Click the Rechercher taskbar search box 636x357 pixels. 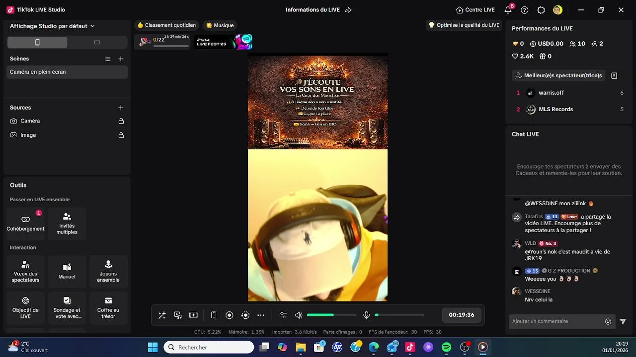click(209, 347)
